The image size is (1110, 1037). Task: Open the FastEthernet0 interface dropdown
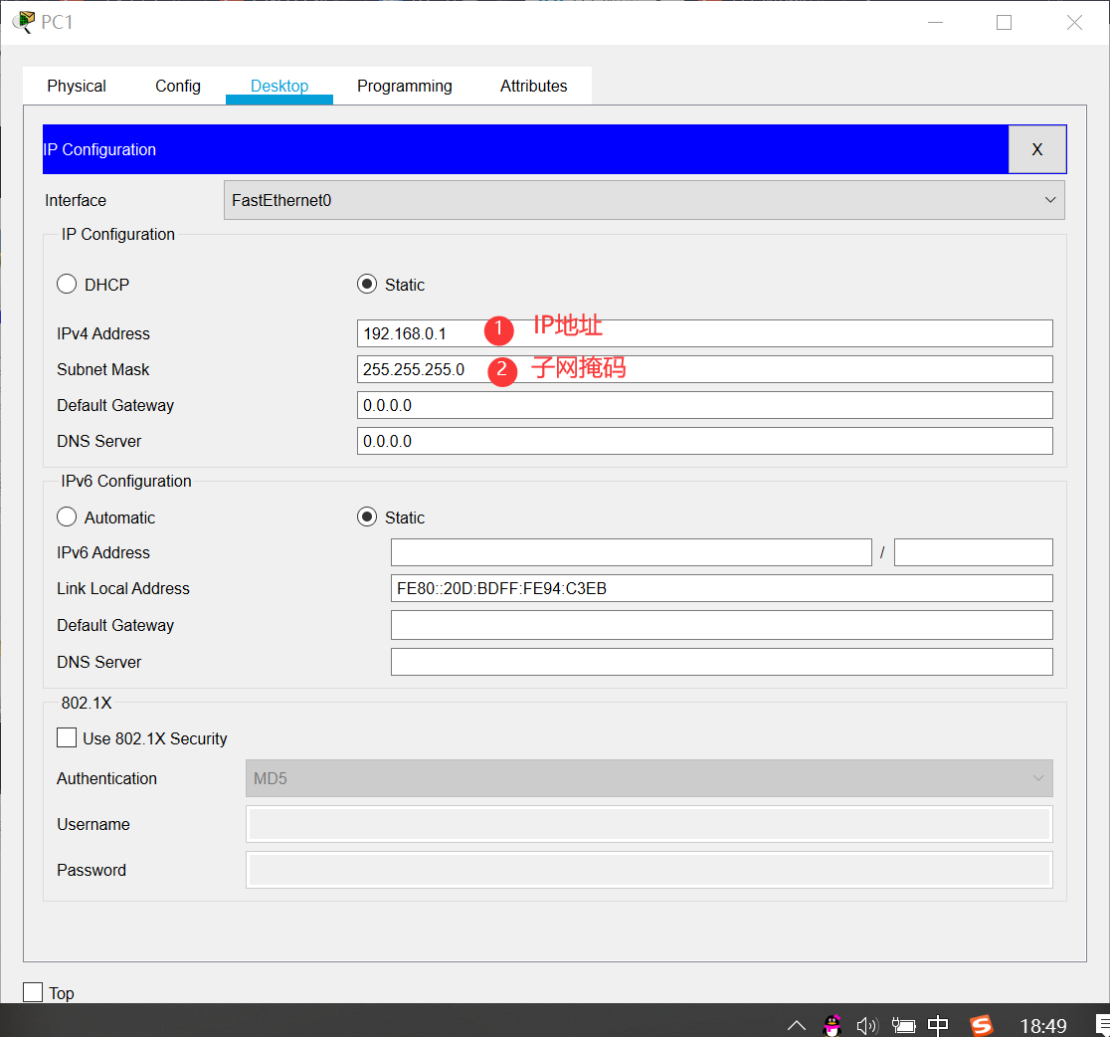1050,199
